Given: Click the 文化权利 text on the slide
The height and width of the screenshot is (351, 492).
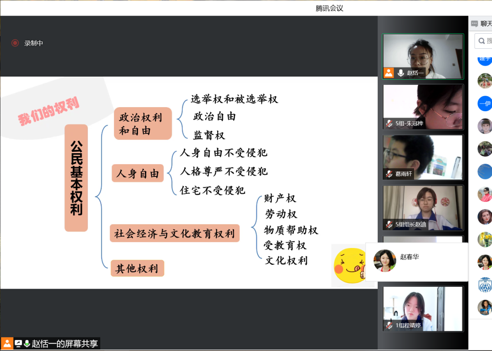Looking at the screenshot, I should pos(286,261).
